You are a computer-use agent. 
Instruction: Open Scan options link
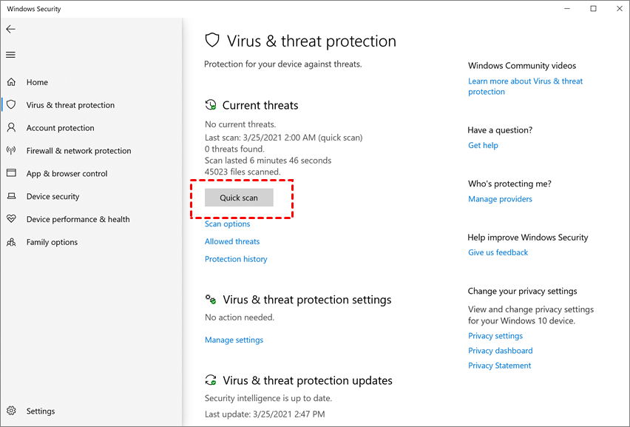(228, 224)
